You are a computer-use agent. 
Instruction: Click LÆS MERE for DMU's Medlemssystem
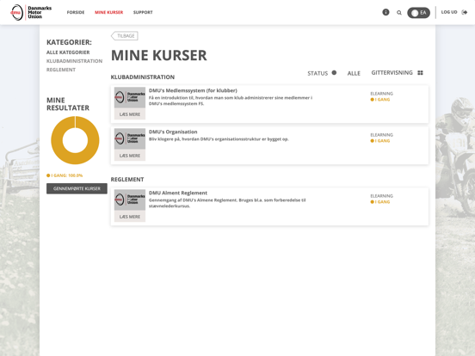[x=130, y=114]
